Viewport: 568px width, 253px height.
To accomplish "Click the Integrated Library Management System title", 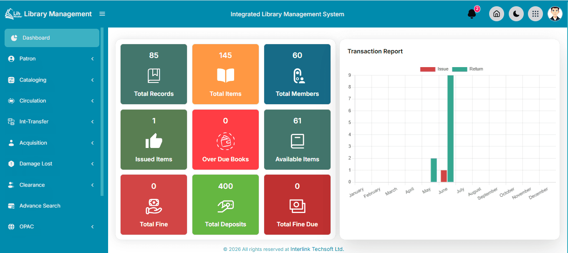I will pyautogui.click(x=287, y=14).
